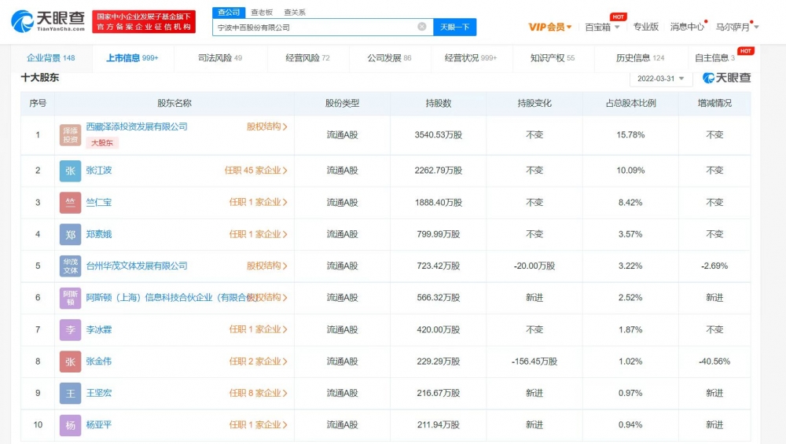Open the 消息中心 link
The image size is (786, 444).
[x=687, y=27]
